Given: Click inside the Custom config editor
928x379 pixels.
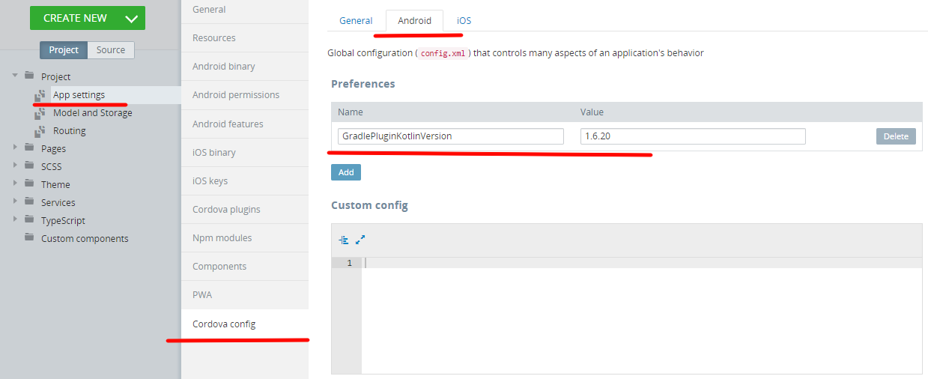Looking at the screenshot, I should point(642,315).
